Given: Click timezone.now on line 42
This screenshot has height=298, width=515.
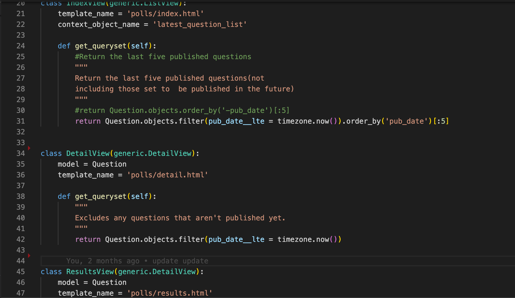Looking at the screenshot, I should (x=303, y=239).
